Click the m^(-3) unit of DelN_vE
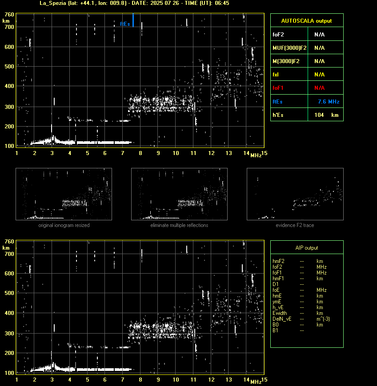Viewport: 377px width, 386px height. pyautogui.click(x=323, y=319)
